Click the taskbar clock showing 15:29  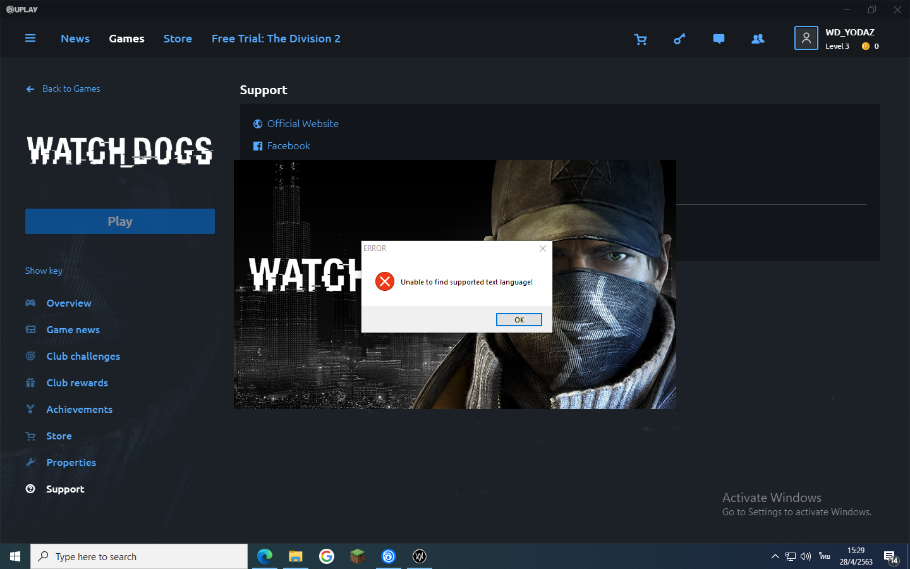[x=856, y=551]
